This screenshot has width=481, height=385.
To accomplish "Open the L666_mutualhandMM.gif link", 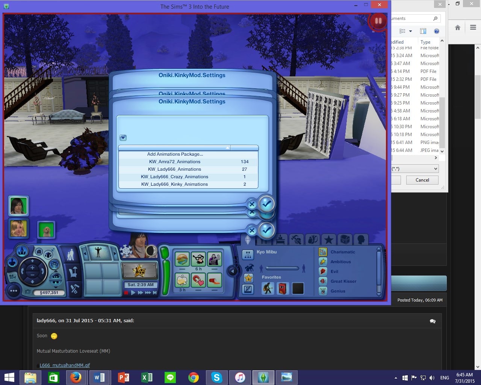I will (65, 365).
